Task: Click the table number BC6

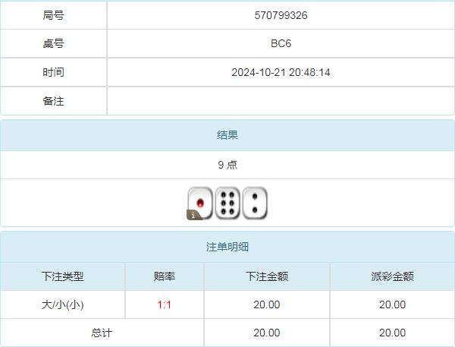Action: [x=281, y=43]
